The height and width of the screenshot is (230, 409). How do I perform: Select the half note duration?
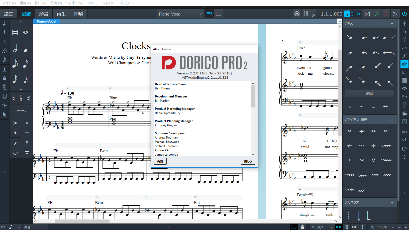[15, 48]
